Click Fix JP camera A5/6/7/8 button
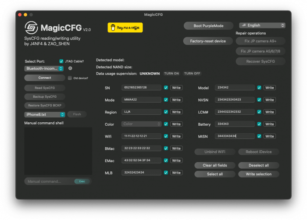307x220 pixels. 261,51
